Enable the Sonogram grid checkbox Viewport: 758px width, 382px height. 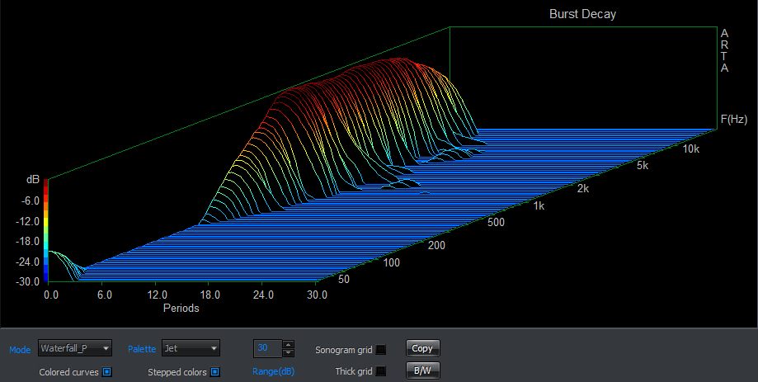[381, 350]
